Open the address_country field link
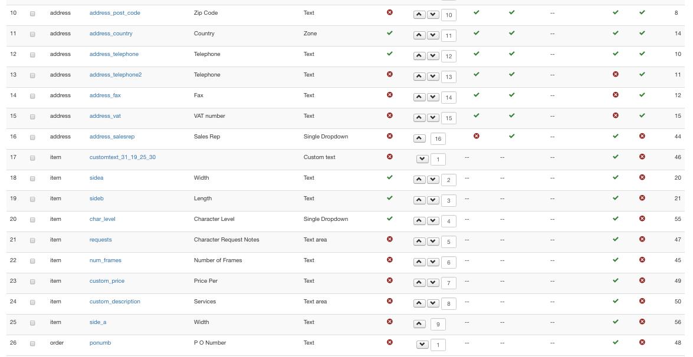This screenshot has height=357, width=693. click(x=111, y=34)
